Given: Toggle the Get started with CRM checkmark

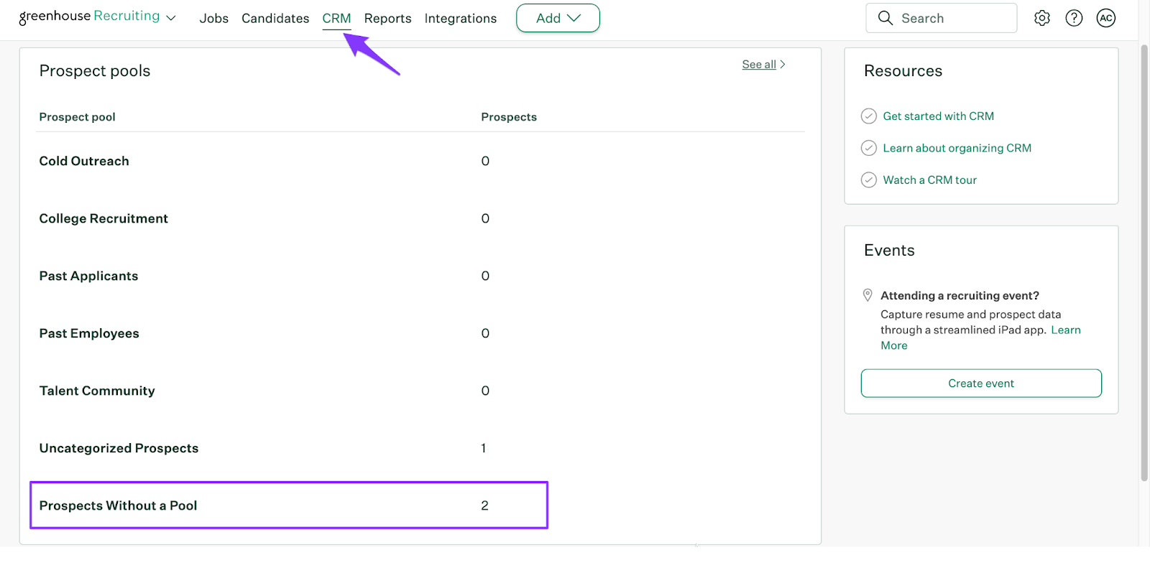Looking at the screenshot, I should click(x=869, y=116).
